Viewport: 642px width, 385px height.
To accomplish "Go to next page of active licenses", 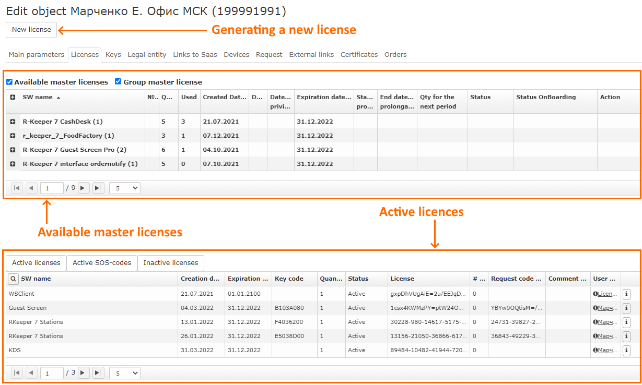I will (84, 373).
